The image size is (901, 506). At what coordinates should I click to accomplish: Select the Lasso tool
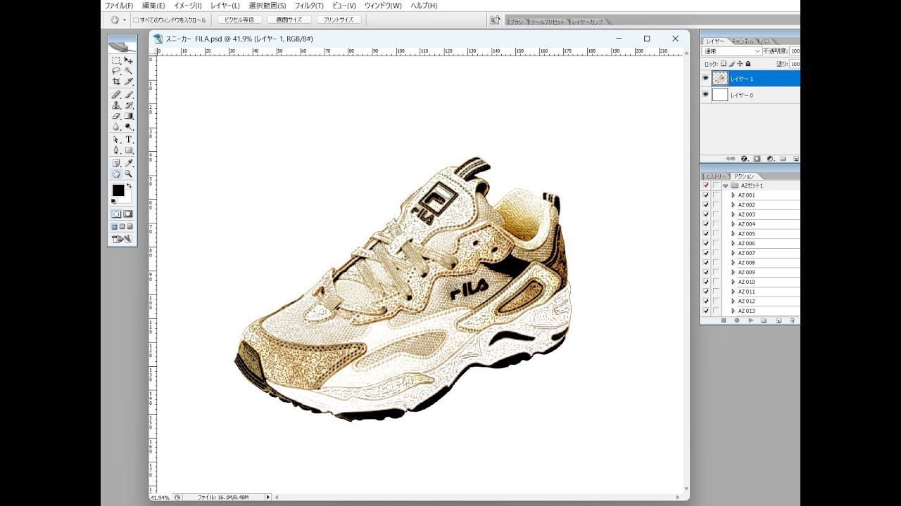coord(116,71)
